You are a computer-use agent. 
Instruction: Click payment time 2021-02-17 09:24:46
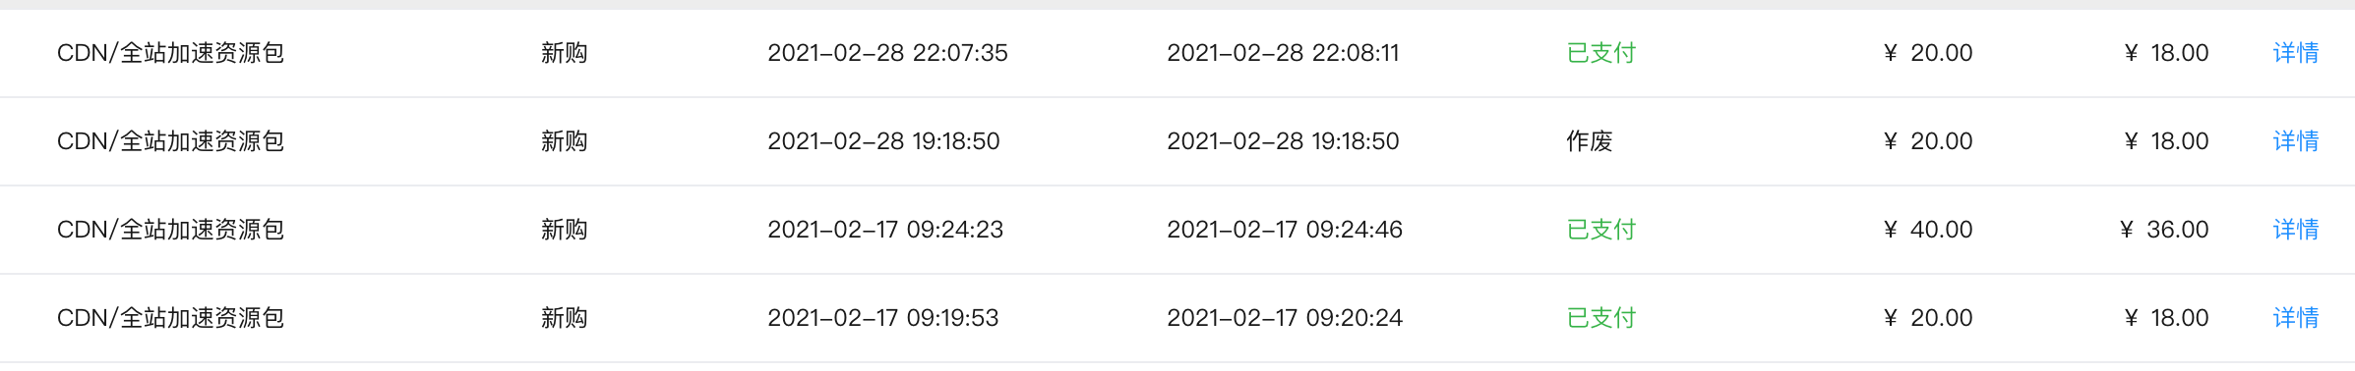coord(1285,230)
